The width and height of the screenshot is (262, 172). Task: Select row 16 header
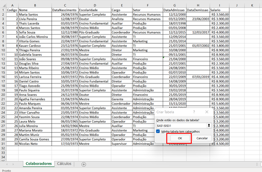pyautogui.click(x=3, y=77)
